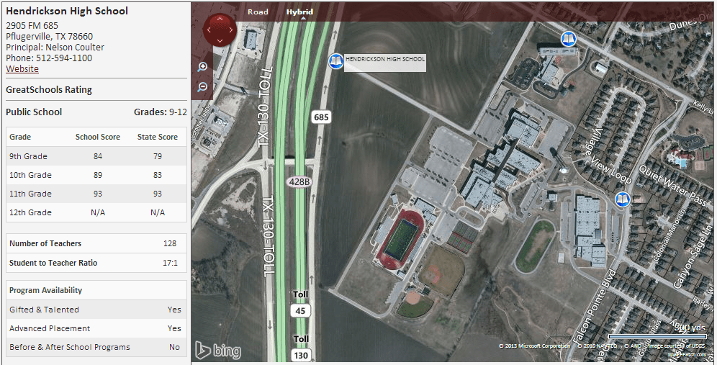Click the Toll 45 shield
The image size is (717, 365).
[300, 305]
